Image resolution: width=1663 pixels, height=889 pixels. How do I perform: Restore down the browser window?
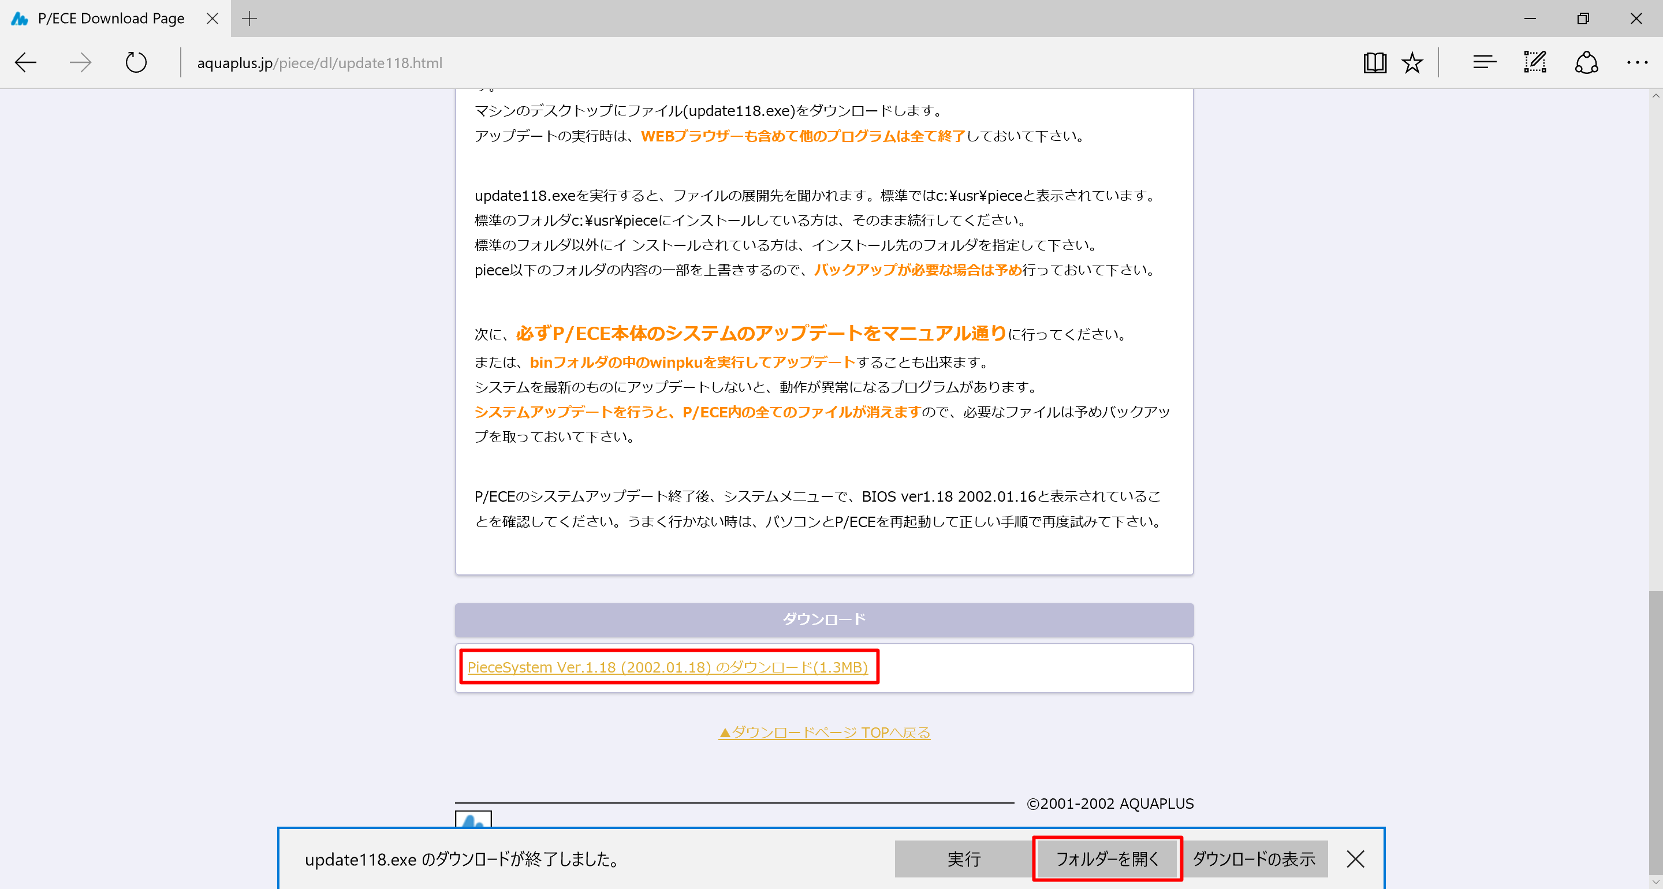click(1583, 18)
